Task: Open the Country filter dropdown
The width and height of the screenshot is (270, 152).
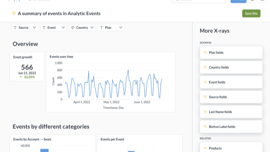Action: [82, 28]
